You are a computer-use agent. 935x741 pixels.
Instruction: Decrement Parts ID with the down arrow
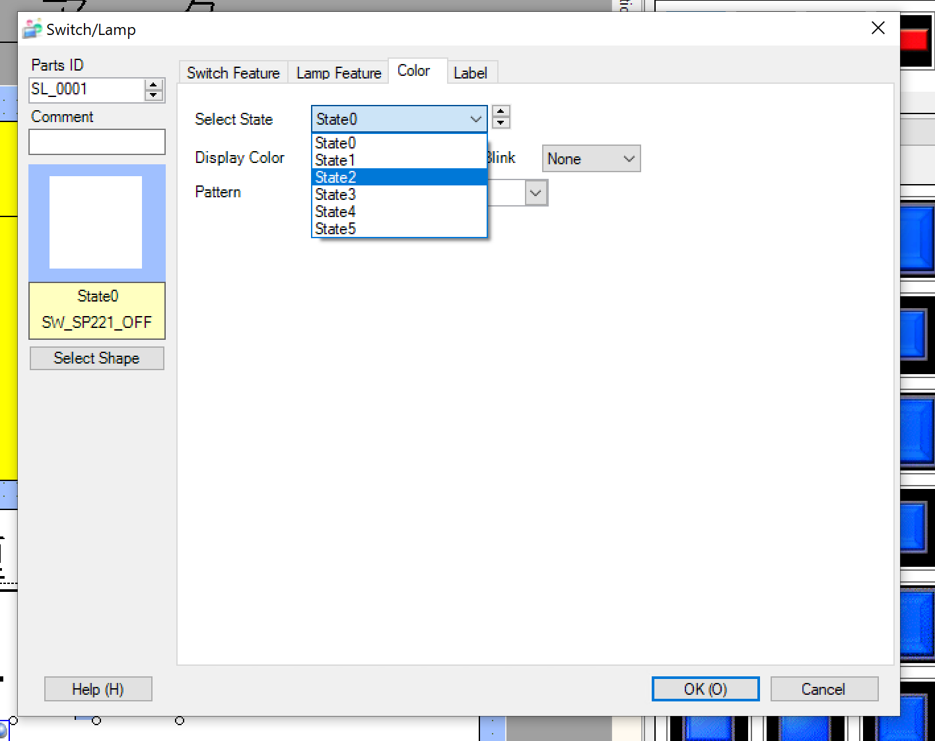pos(154,95)
